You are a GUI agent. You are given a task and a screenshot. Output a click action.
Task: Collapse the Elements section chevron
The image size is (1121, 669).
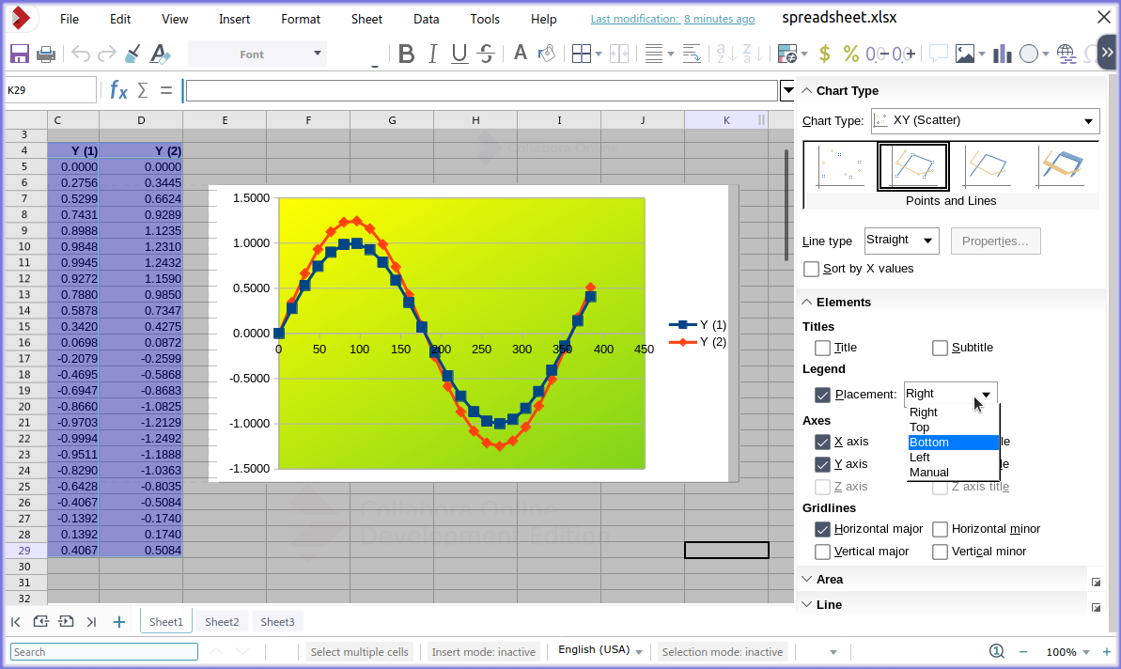(806, 302)
